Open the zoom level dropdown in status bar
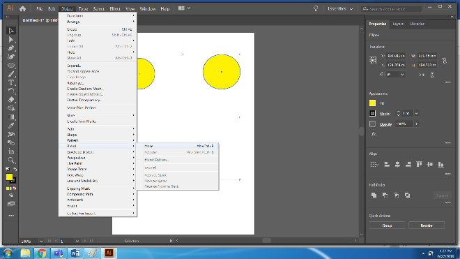Screen dimensions: 460x259 41,242
